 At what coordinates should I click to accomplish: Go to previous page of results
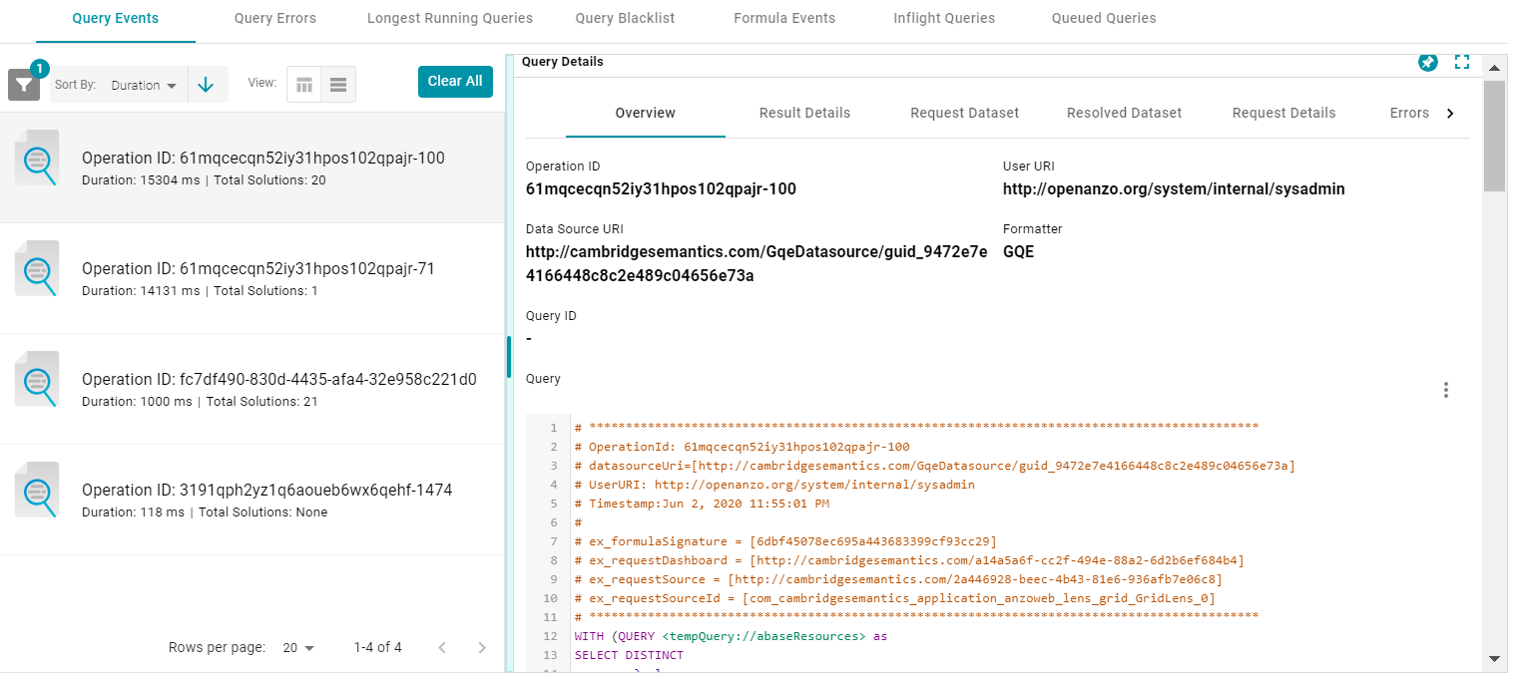[x=442, y=648]
